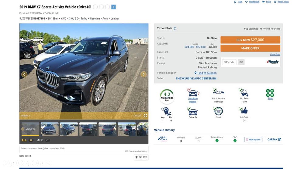Click the blue B badge icon
Screen dimensions: 304x169
click(x=113, y=7)
